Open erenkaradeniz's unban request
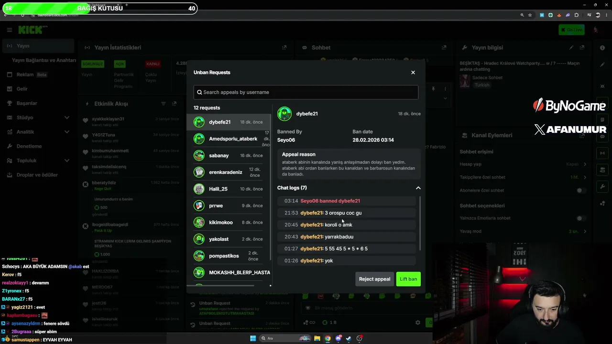 pos(229,172)
